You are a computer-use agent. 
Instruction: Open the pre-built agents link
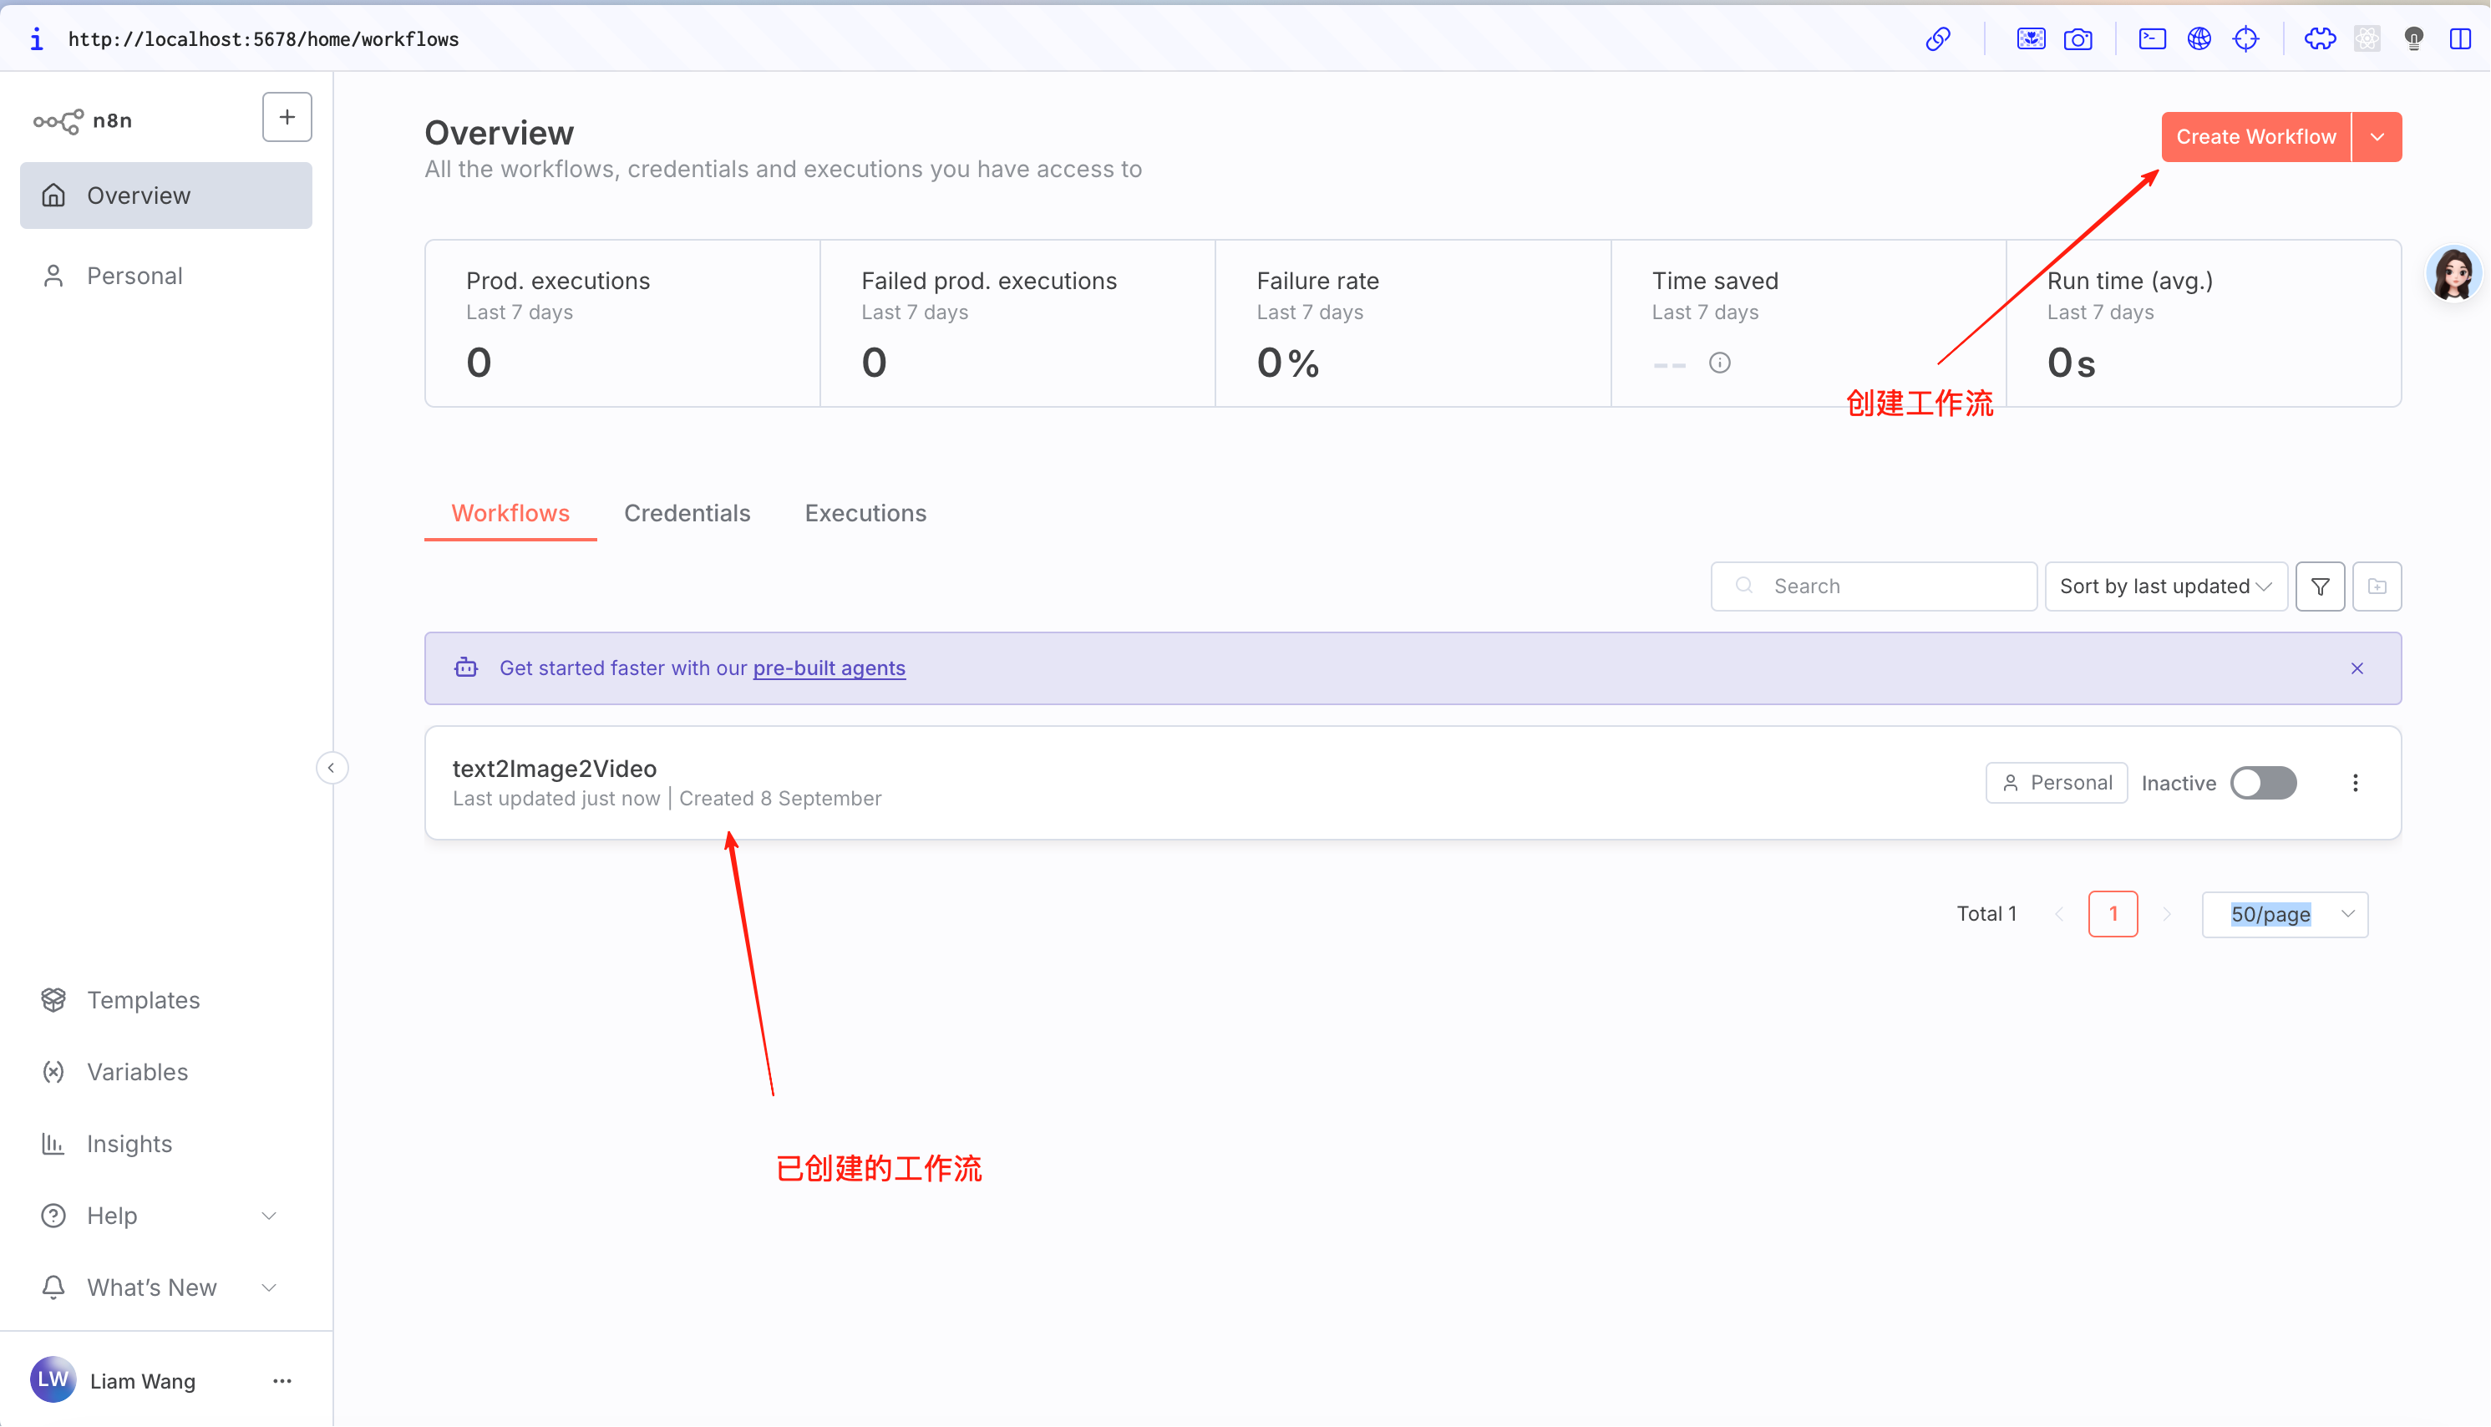828,668
